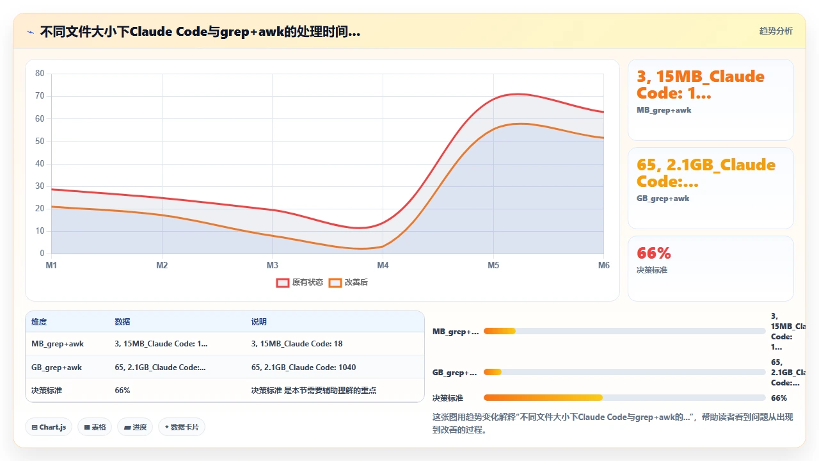Click the table cell '决策标准 是本节需要辅助理解的重点'
The height and width of the screenshot is (461, 819).
click(x=314, y=391)
